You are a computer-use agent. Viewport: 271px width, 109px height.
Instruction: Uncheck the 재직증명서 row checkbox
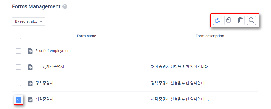19,99
